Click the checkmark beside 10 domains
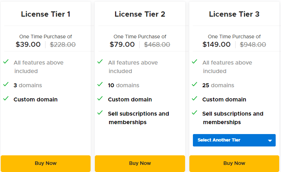Viewport: 281px width, 172px height. [x=100, y=84]
